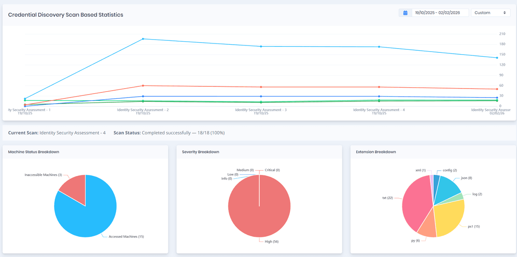Click light blue data point at Assessment 3
The height and width of the screenshot is (257, 517).
[x=261, y=46]
